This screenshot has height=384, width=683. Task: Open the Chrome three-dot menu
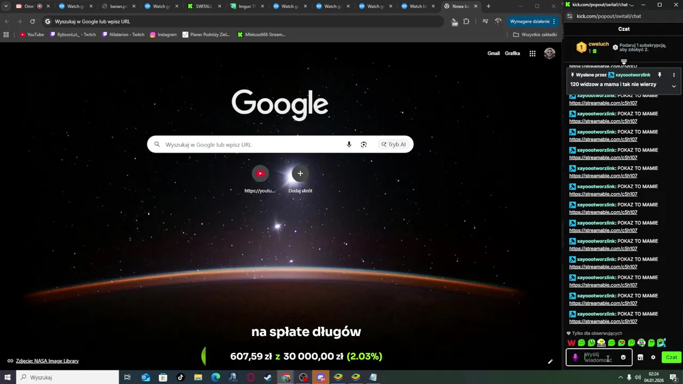[x=554, y=21]
